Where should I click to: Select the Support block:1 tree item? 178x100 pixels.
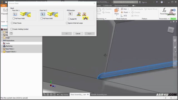point(11,52)
